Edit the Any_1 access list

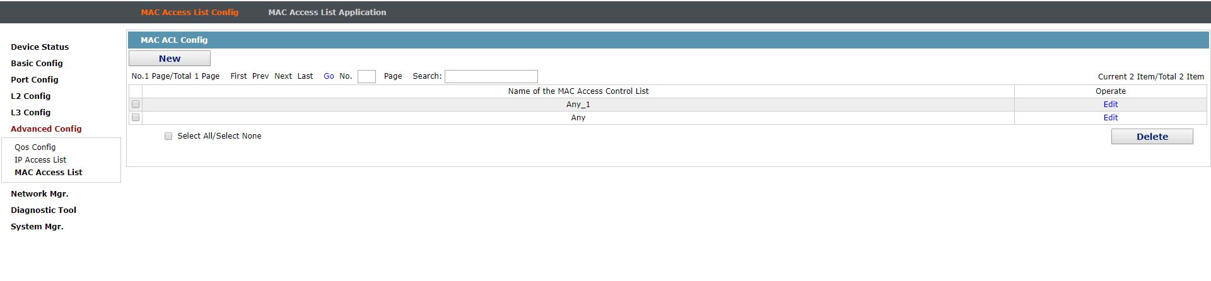pyautogui.click(x=1111, y=105)
